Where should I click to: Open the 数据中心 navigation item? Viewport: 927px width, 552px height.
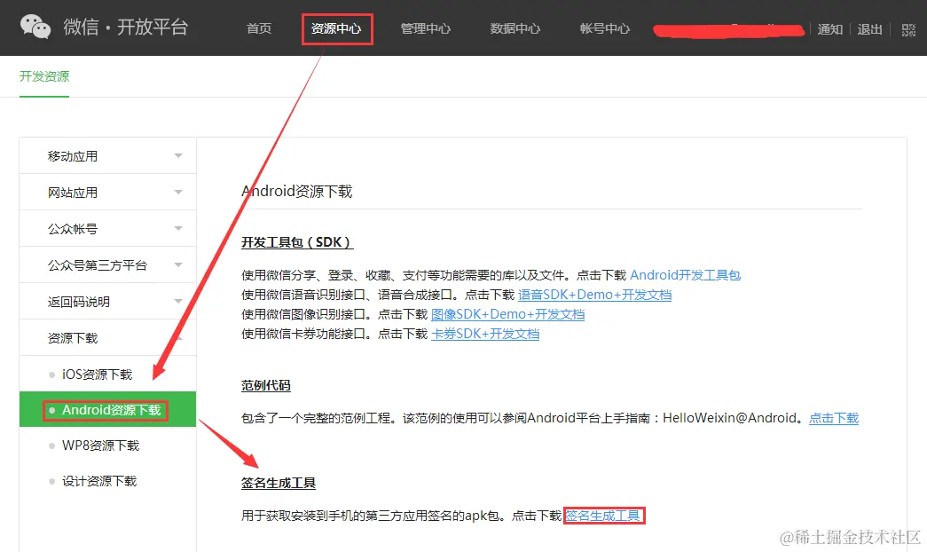[515, 28]
